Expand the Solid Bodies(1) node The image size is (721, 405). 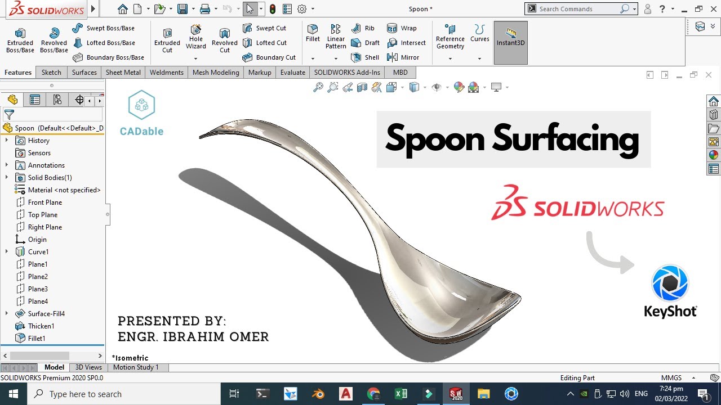(x=7, y=178)
